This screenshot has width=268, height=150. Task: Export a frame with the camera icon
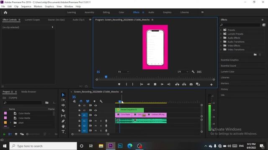pos(191,84)
